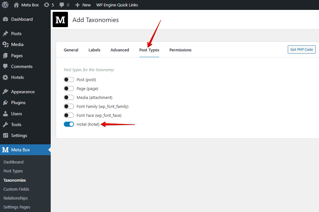This screenshot has height=212, width=319.
Task: Enable the Post (post) toggle
Action: pyautogui.click(x=69, y=79)
